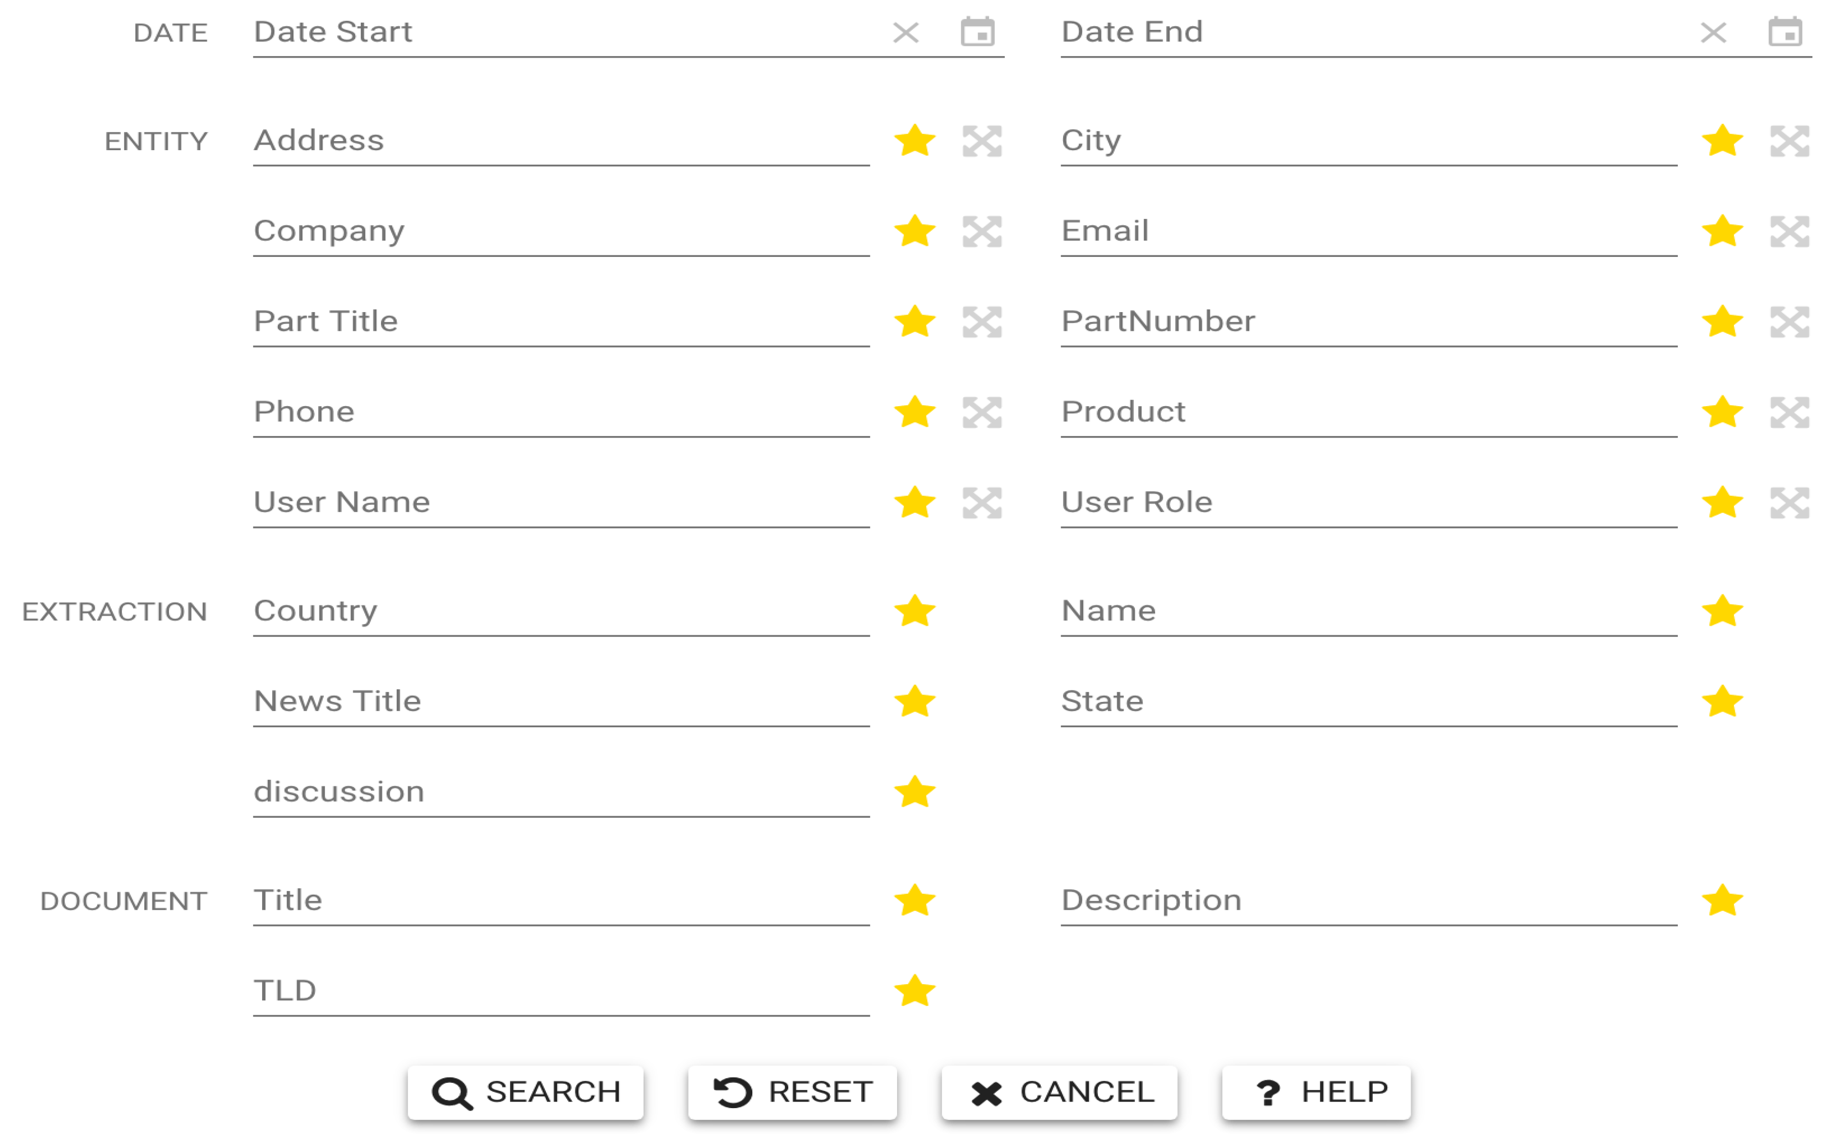Open the Date Start calendar picker
Viewport: 1825px width, 1141px height.
click(978, 32)
